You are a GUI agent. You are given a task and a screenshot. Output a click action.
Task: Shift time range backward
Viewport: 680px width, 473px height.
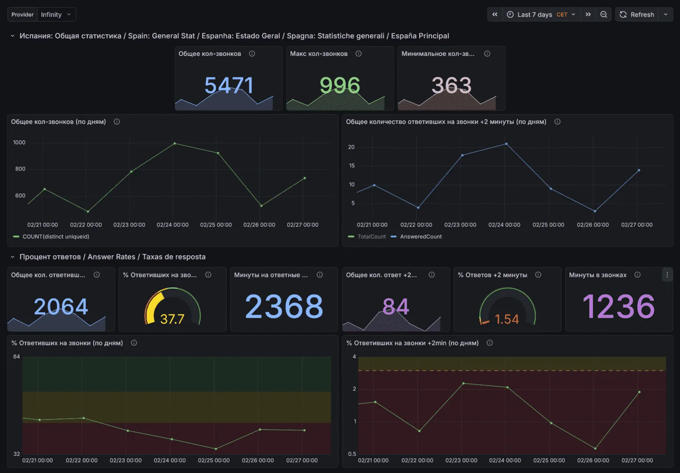[x=495, y=14]
